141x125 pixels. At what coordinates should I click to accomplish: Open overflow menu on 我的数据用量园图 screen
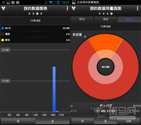tap(137, 8)
